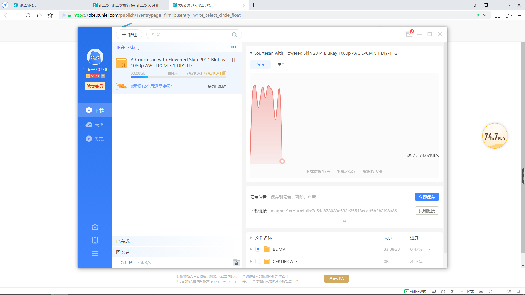This screenshot has height=295, width=525.
Task: Check the CERTIFICATE folder checkbox
Action: pos(258,261)
